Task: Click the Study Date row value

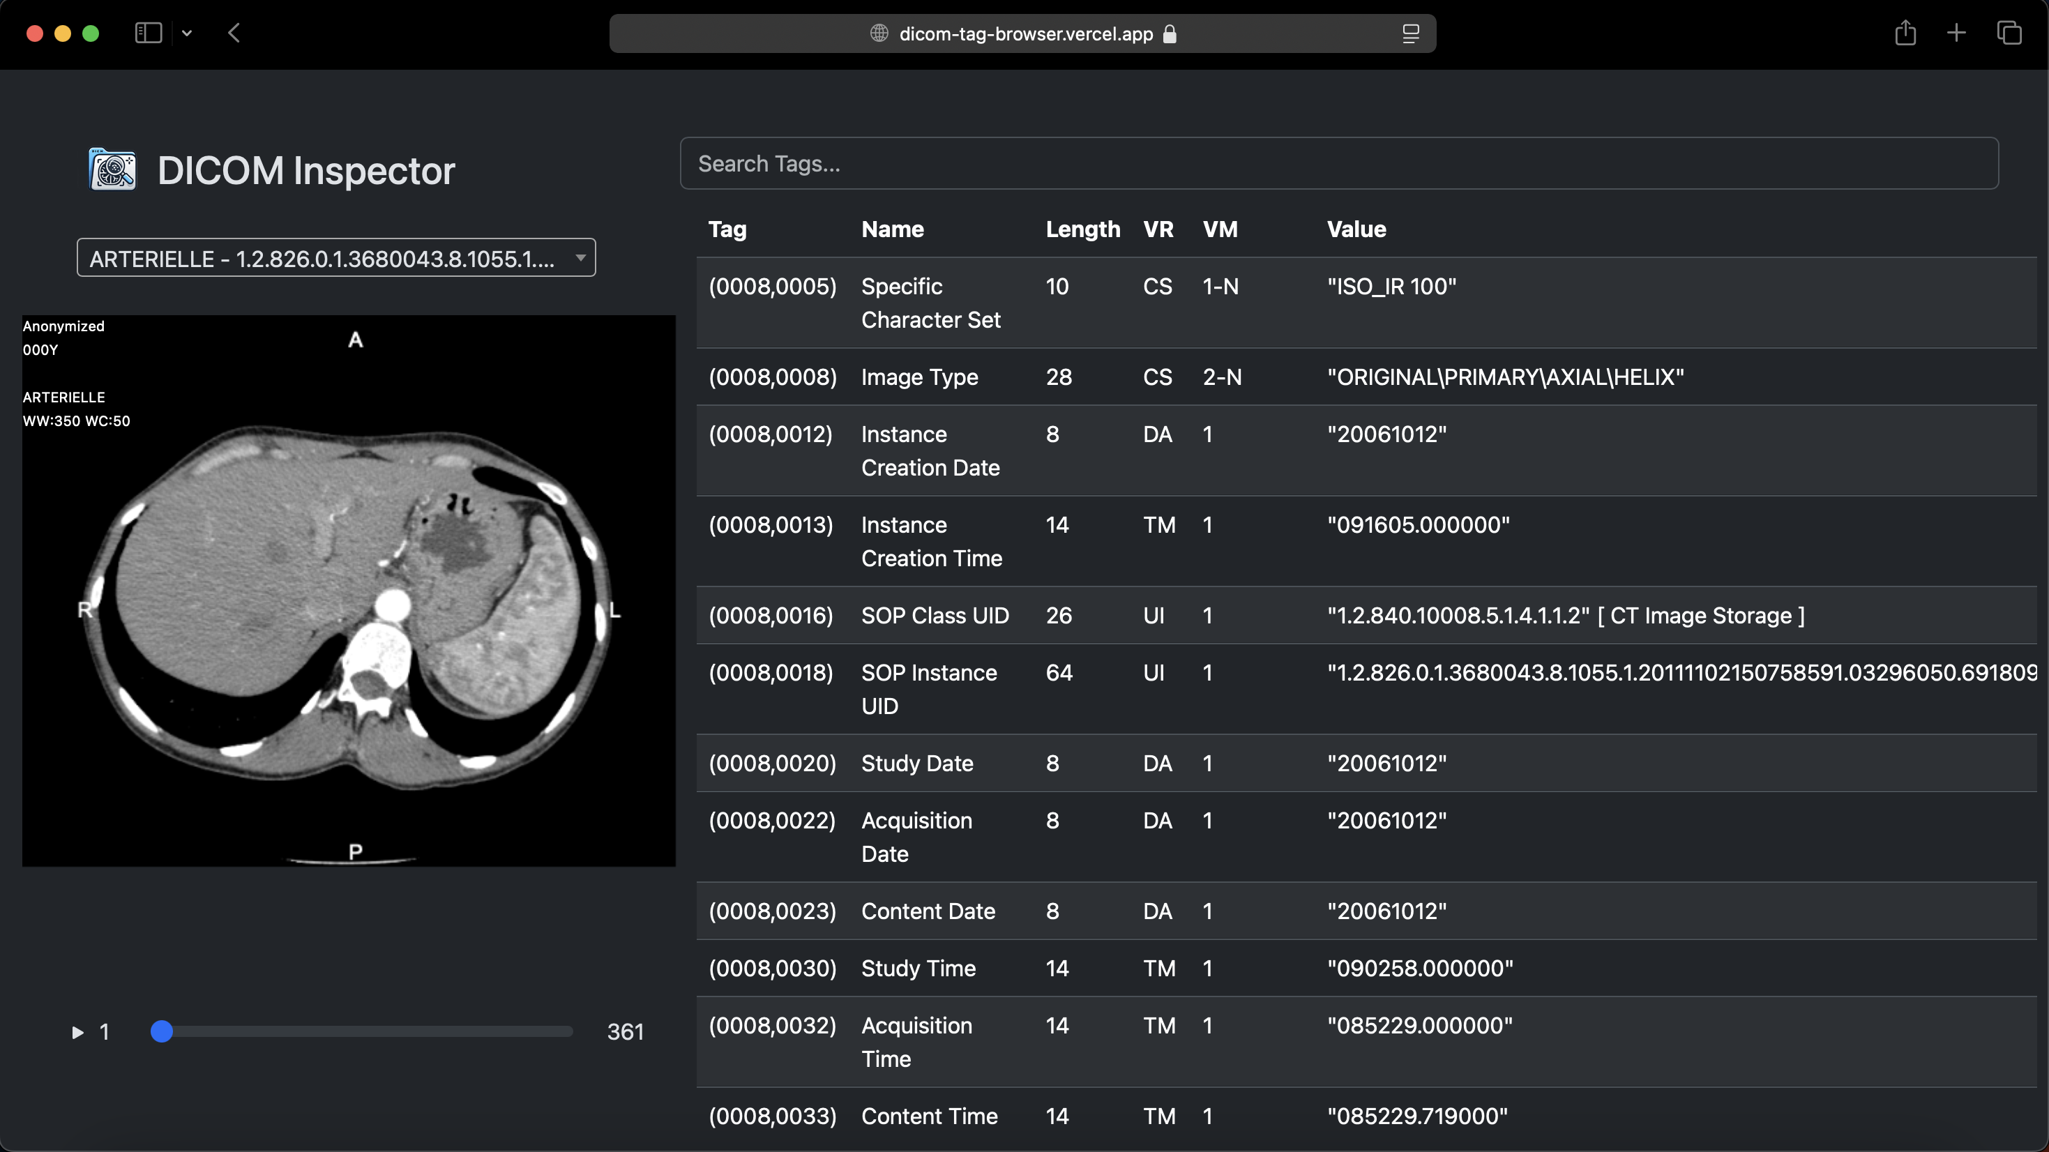Action: click(1386, 763)
